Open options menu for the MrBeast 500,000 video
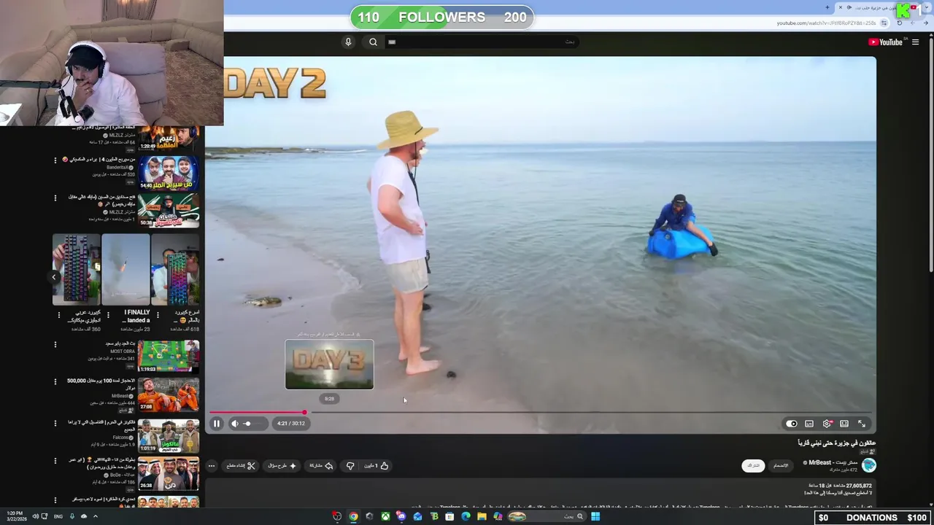 click(55, 381)
